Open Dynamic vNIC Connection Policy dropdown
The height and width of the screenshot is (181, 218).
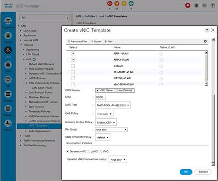click(x=118, y=159)
